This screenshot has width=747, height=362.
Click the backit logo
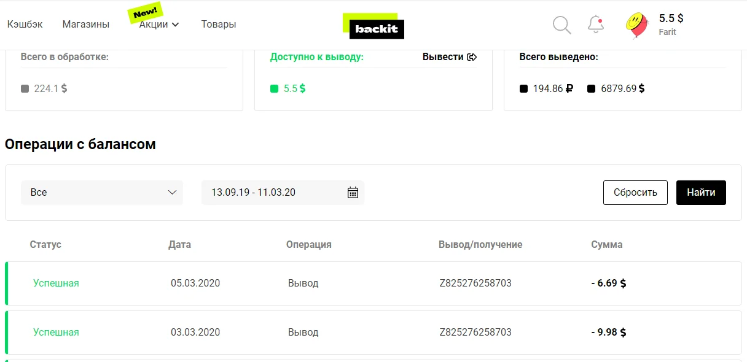click(x=373, y=26)
